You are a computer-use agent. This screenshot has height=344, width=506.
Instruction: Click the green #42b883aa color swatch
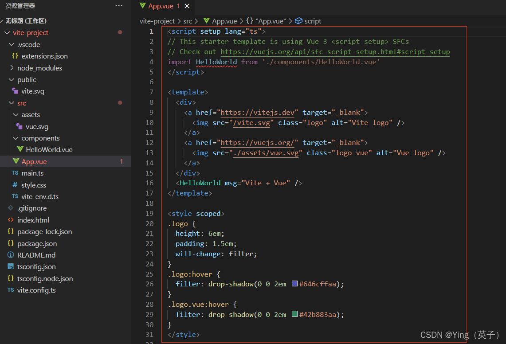(x=294, y=314)
